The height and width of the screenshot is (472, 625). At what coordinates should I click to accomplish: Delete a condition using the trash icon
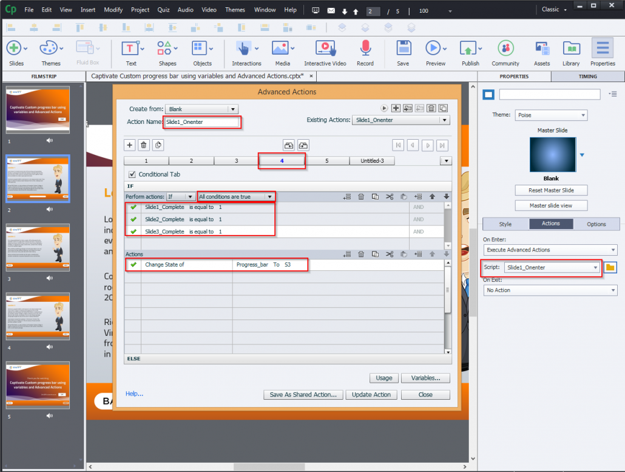point(361,196)
